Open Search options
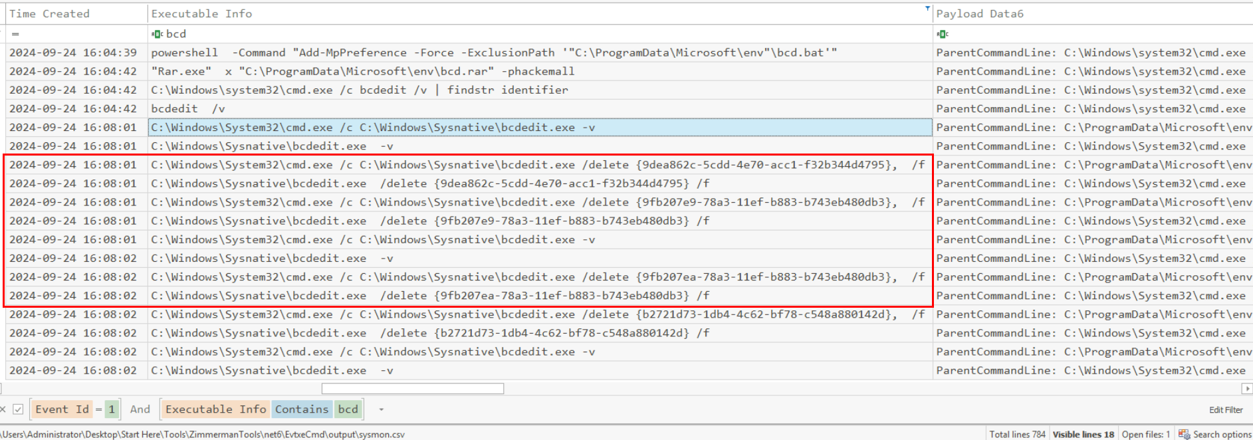Screen dimensions: 1253x440 1222,434
